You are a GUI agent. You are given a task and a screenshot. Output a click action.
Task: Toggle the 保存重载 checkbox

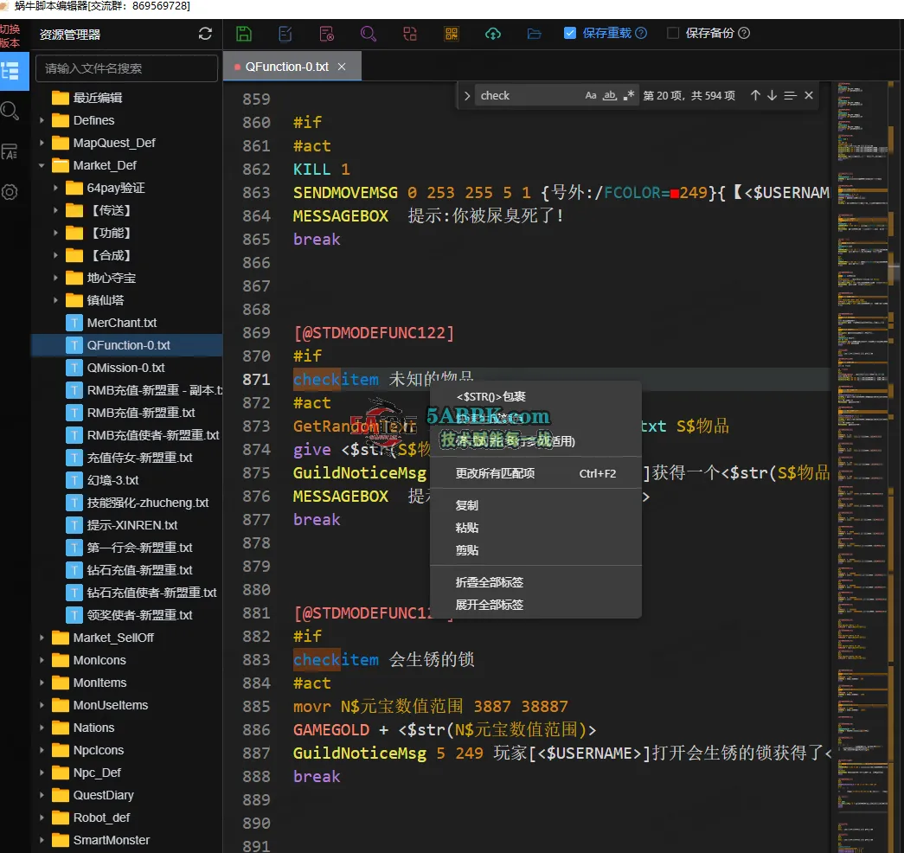point(569,33)
